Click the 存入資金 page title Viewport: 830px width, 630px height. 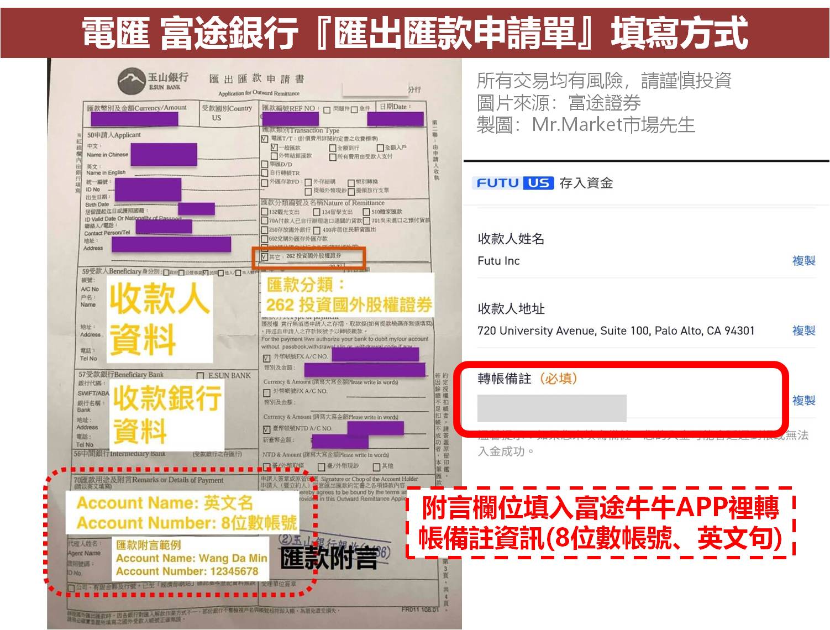click(586, 183)
